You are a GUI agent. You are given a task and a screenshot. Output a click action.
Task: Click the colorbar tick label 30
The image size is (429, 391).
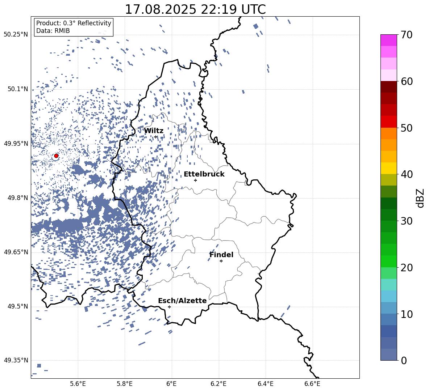click(407, 221)
